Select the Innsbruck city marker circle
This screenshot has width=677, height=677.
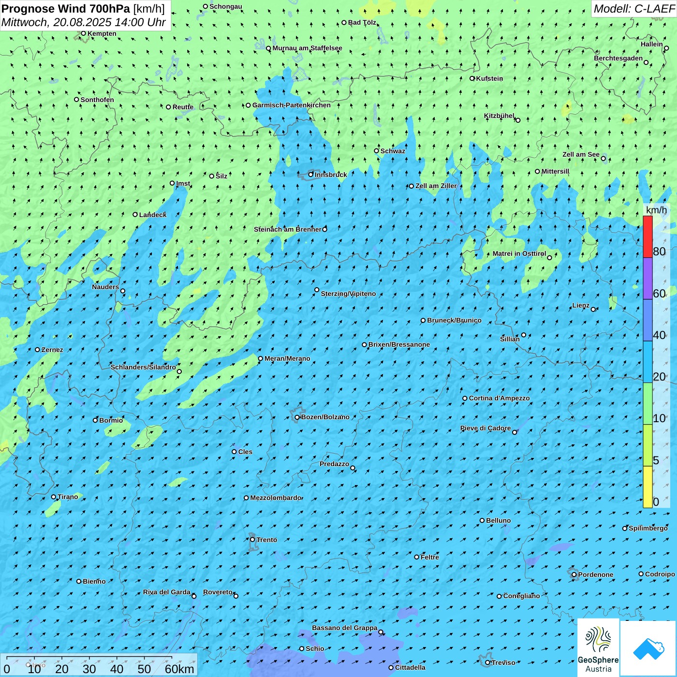pyautogui.click(x=311, y=175)
